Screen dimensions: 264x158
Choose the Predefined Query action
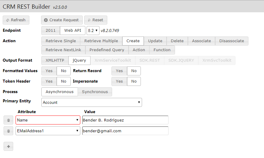(107, 50)
